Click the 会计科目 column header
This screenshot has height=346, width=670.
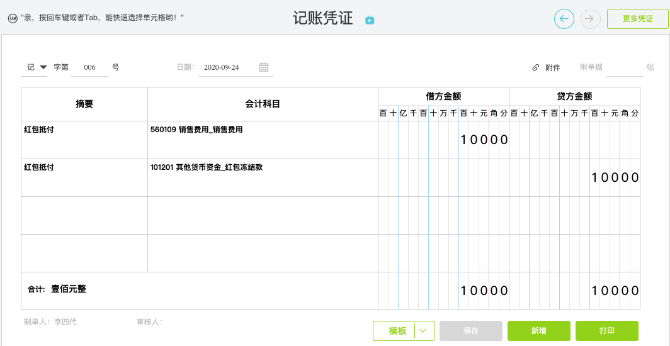point(263,104)
